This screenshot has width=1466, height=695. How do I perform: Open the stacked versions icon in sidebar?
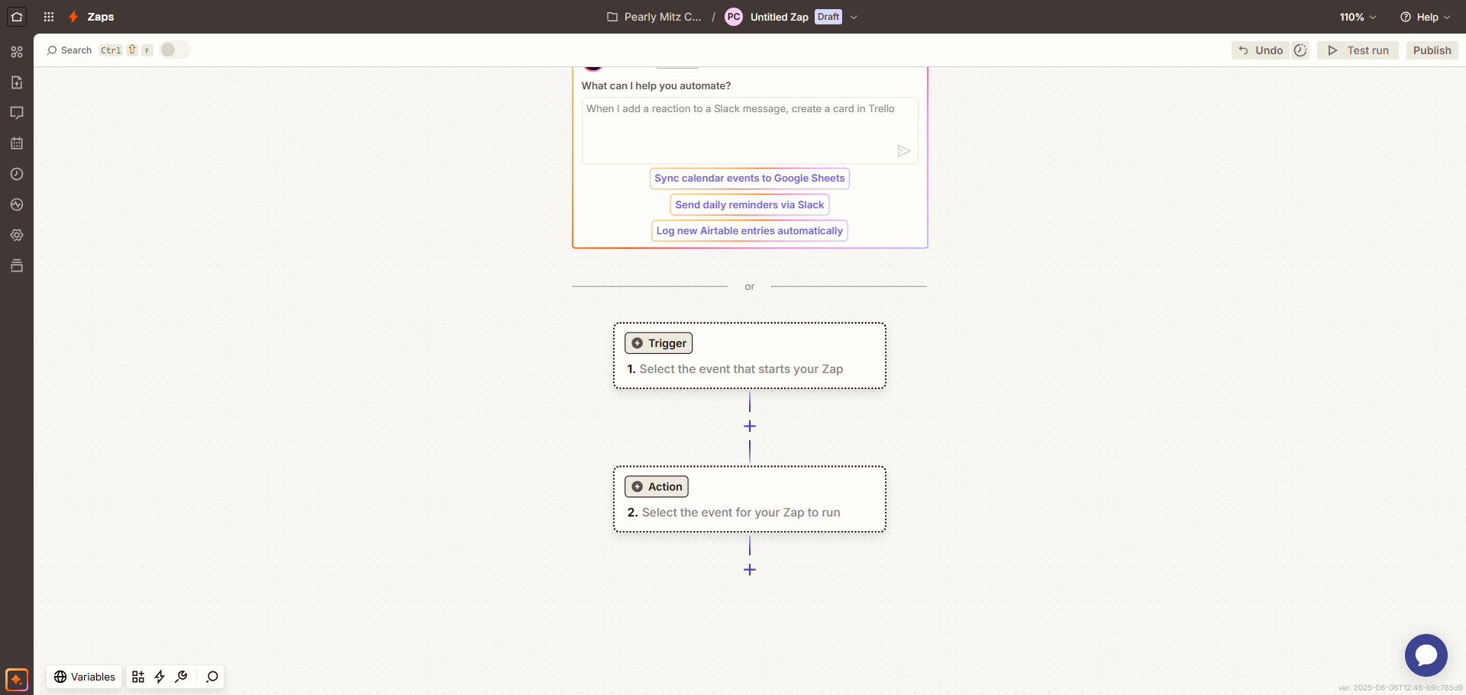click(x=17, y=265)
